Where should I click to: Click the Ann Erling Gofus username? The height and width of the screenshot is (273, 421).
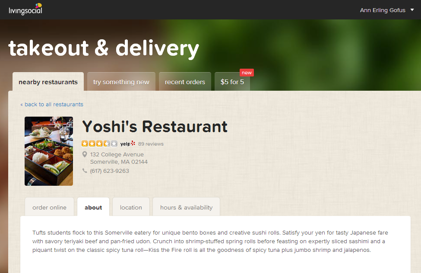click(x=383, y=10)
